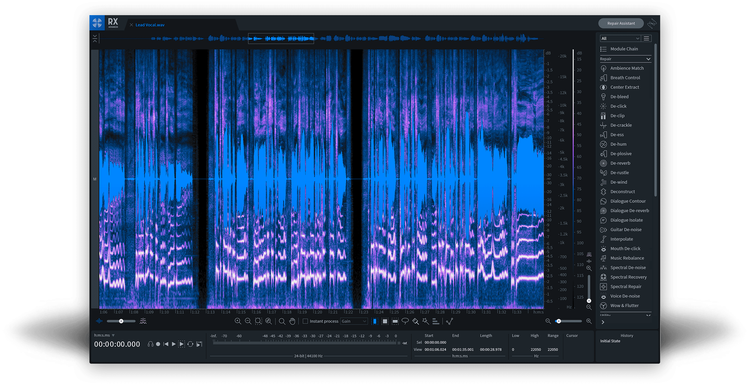Collapse the waveform overview panel
The image size is (749, 385).
(x=95, y=39)
